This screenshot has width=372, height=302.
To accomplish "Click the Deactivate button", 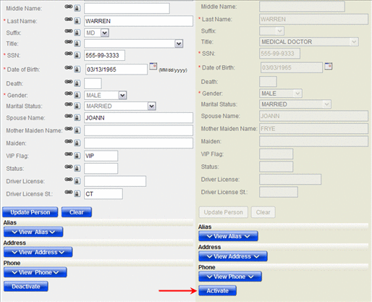I will click(26, 287).
